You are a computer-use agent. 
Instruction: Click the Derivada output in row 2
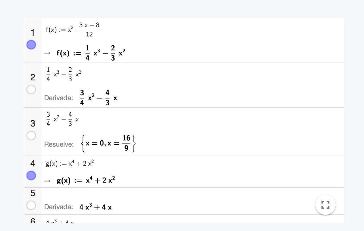[98, 98]
